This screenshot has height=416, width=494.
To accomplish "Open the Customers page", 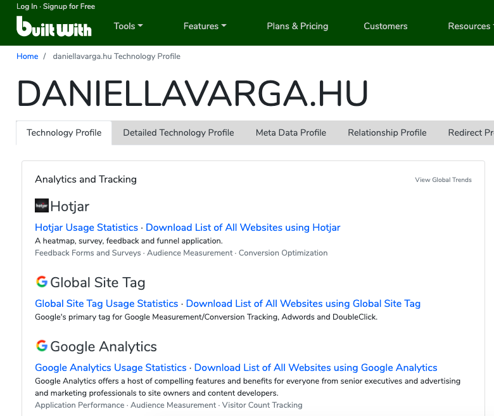I will pos(386,26).
